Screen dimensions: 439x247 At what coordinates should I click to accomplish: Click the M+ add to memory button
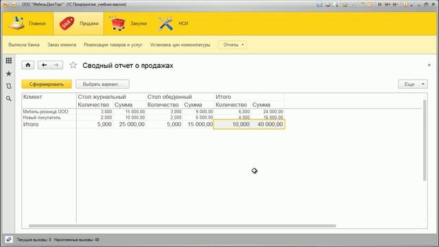point(388,5)
